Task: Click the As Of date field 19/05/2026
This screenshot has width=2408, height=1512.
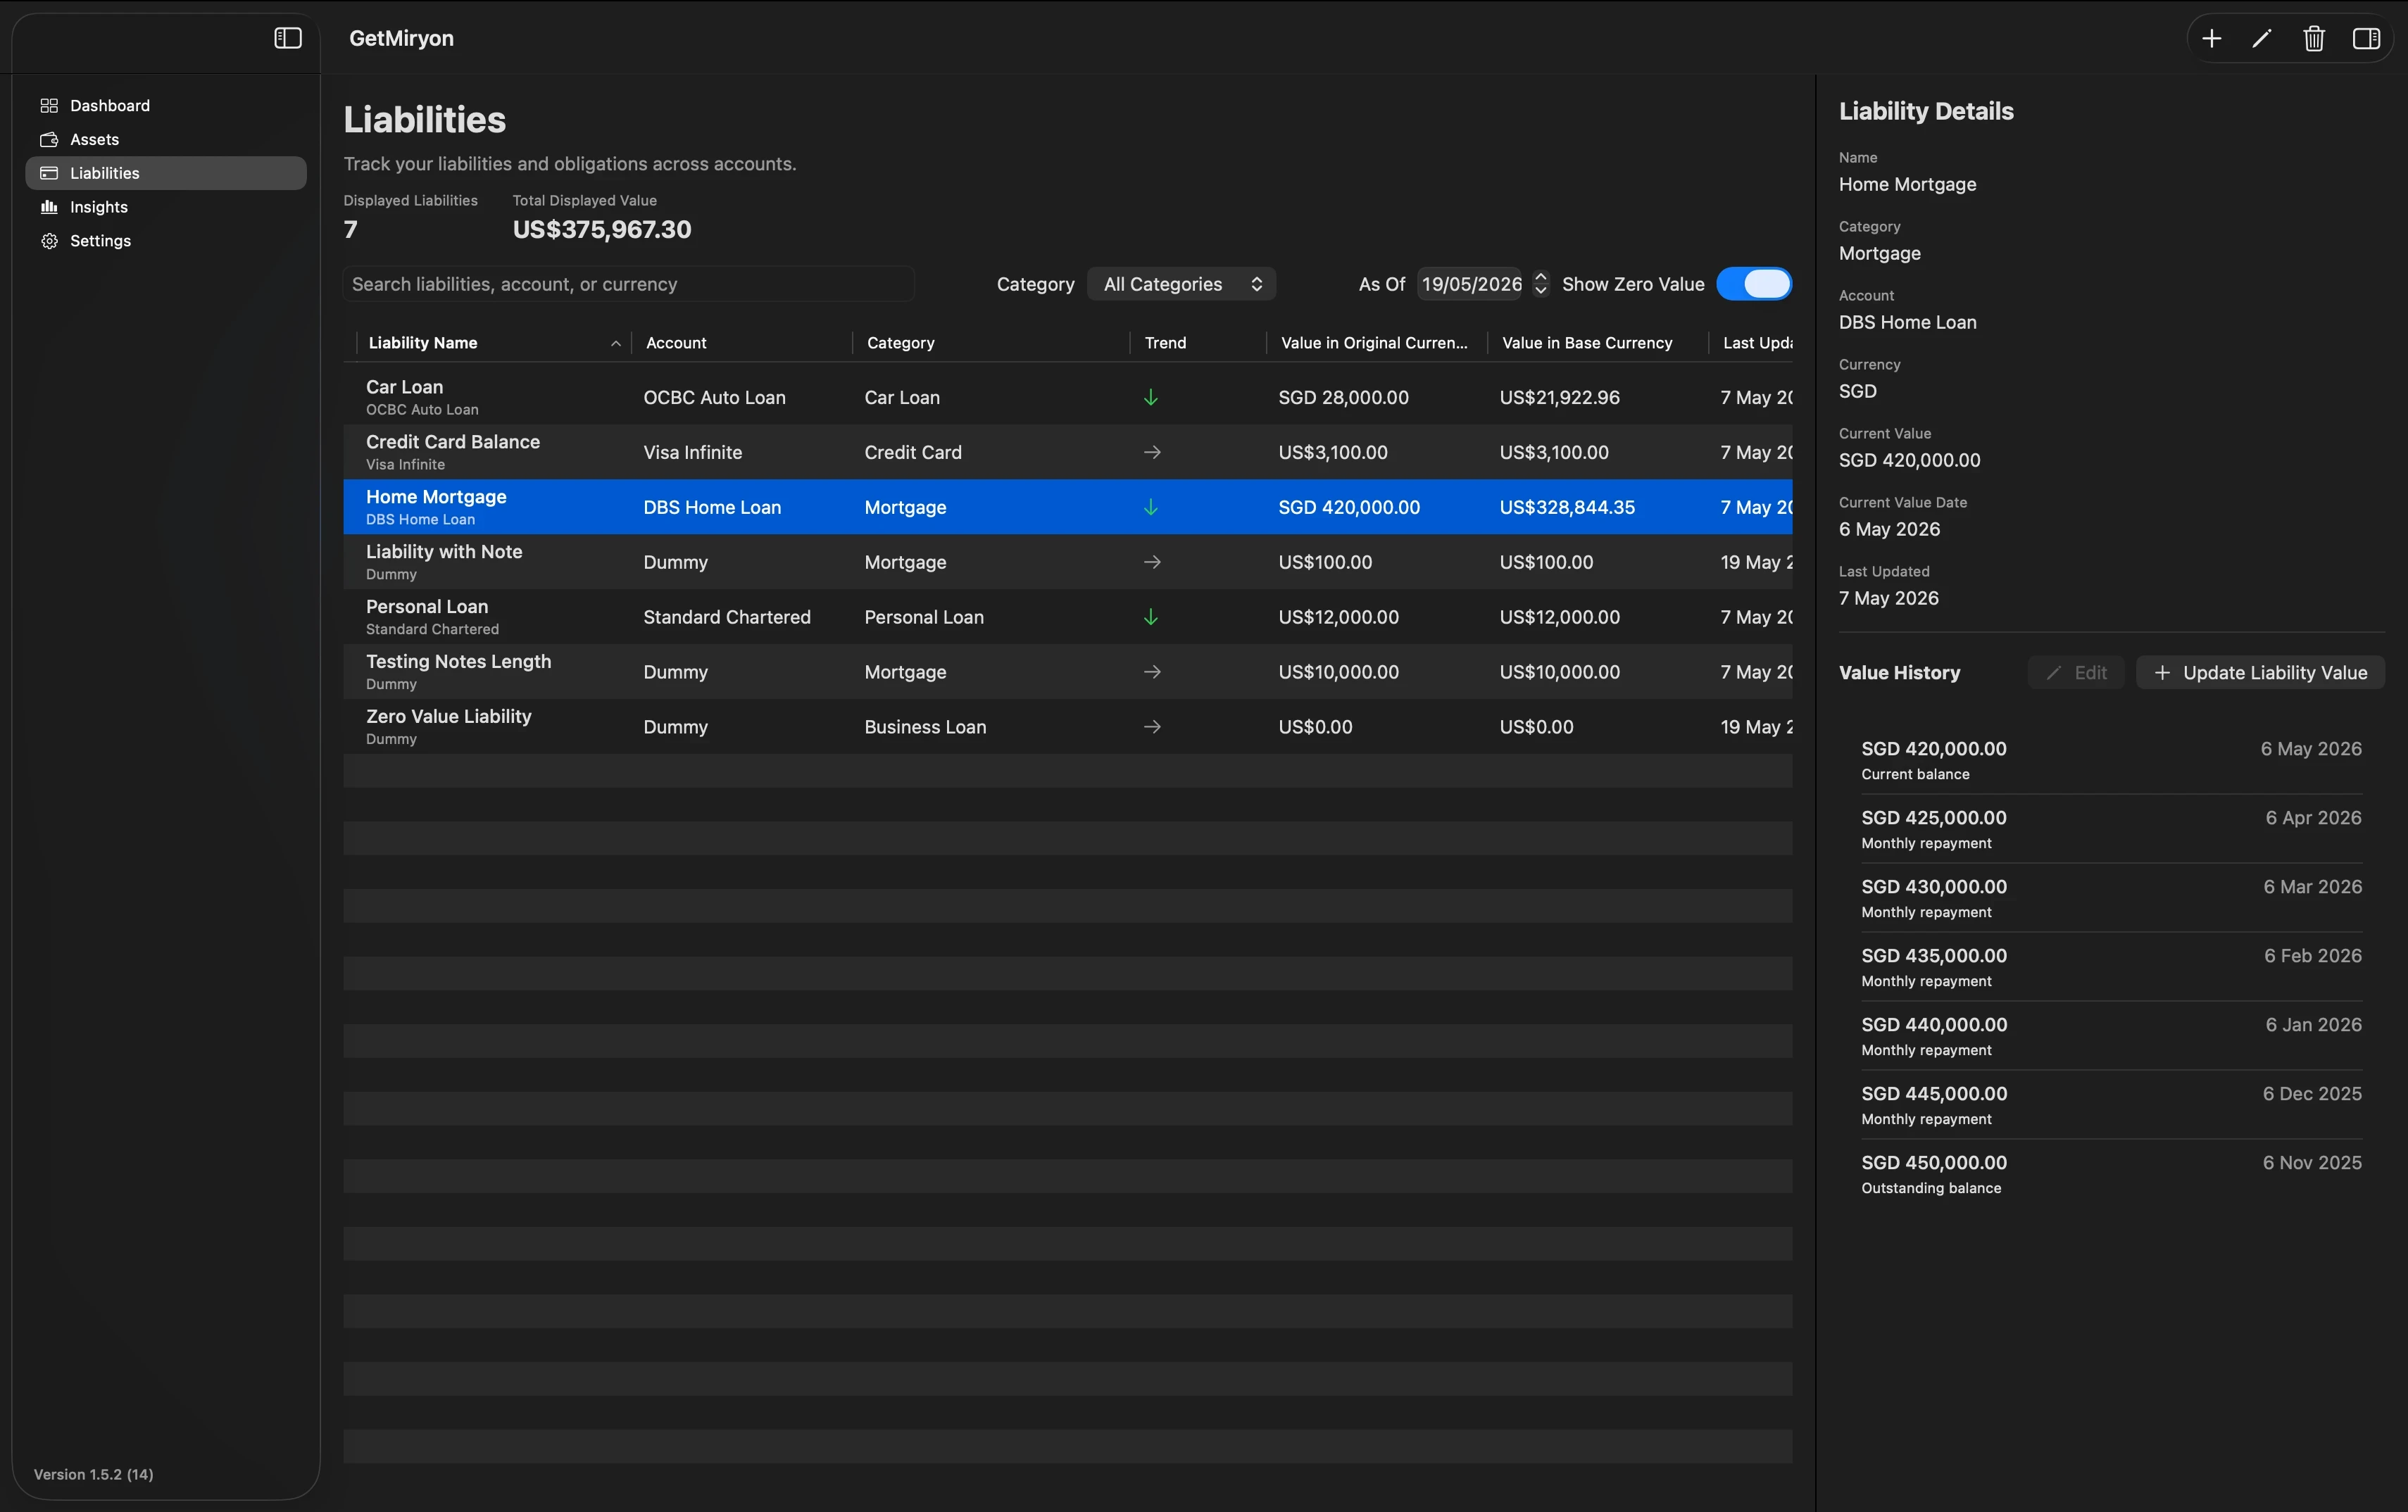Action: click(1470, 284)
